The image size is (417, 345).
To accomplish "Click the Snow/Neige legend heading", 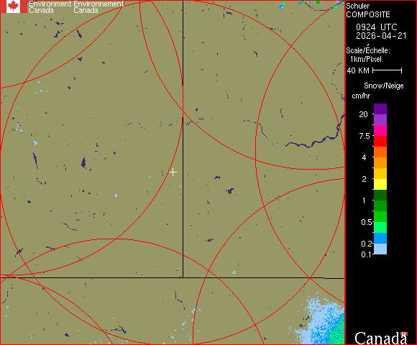I will point(383,86).
